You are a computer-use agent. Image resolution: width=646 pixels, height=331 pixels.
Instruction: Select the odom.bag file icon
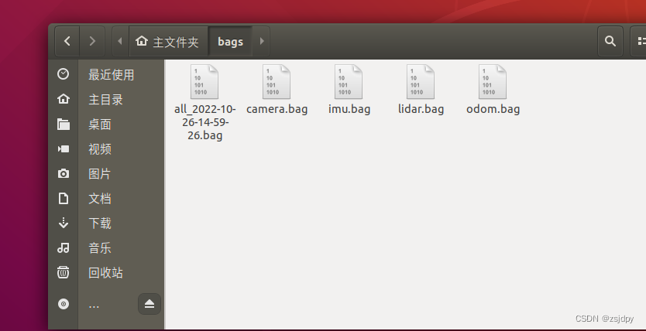[x=493, y=82]
